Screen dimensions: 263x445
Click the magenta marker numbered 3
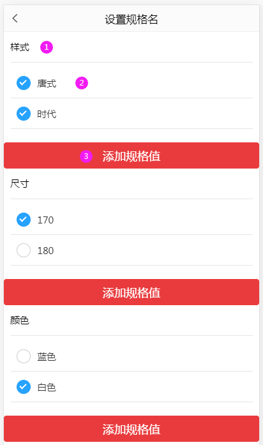point(86,156)
